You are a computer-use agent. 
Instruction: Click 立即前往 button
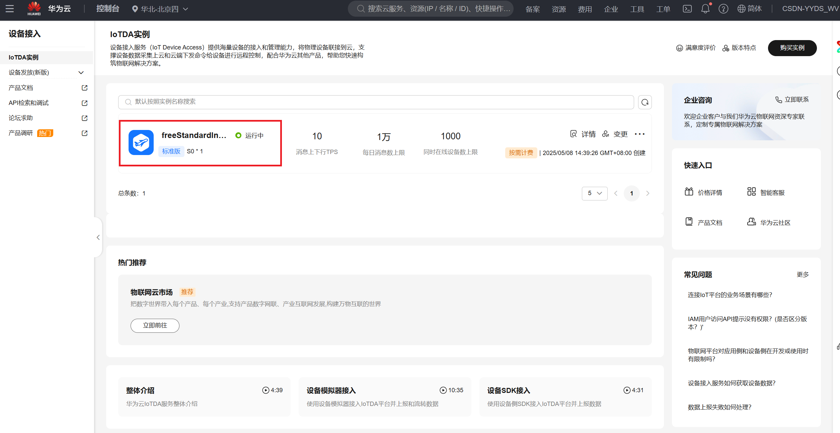[x=155, y=325]
